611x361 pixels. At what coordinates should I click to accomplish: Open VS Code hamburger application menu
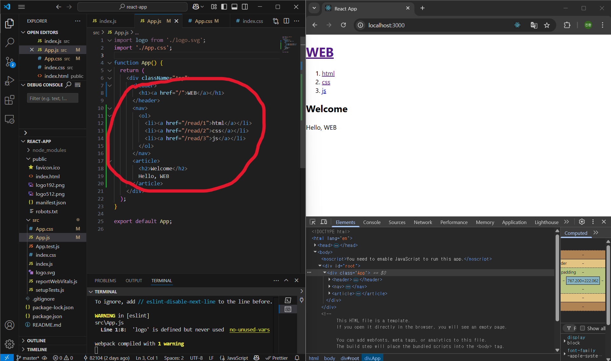21,7
